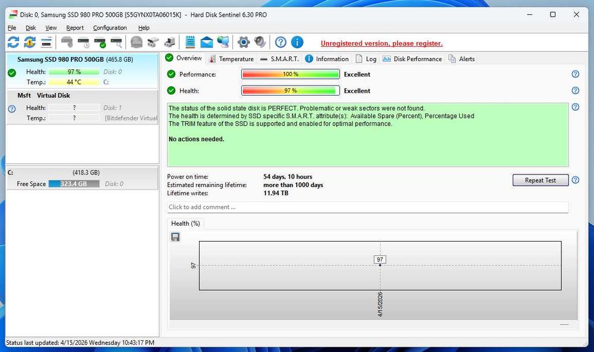Click the Unregistered version register link

381,43
